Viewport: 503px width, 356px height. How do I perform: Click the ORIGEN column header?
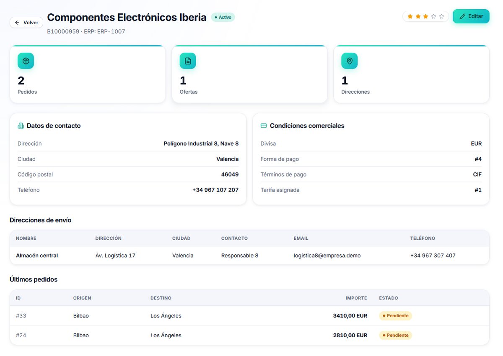coord(82,298)
